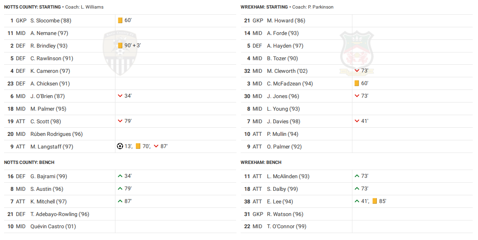Click J. O'Brien's red substitution-off arrow
478x240 pixels.
pos(120,96)
